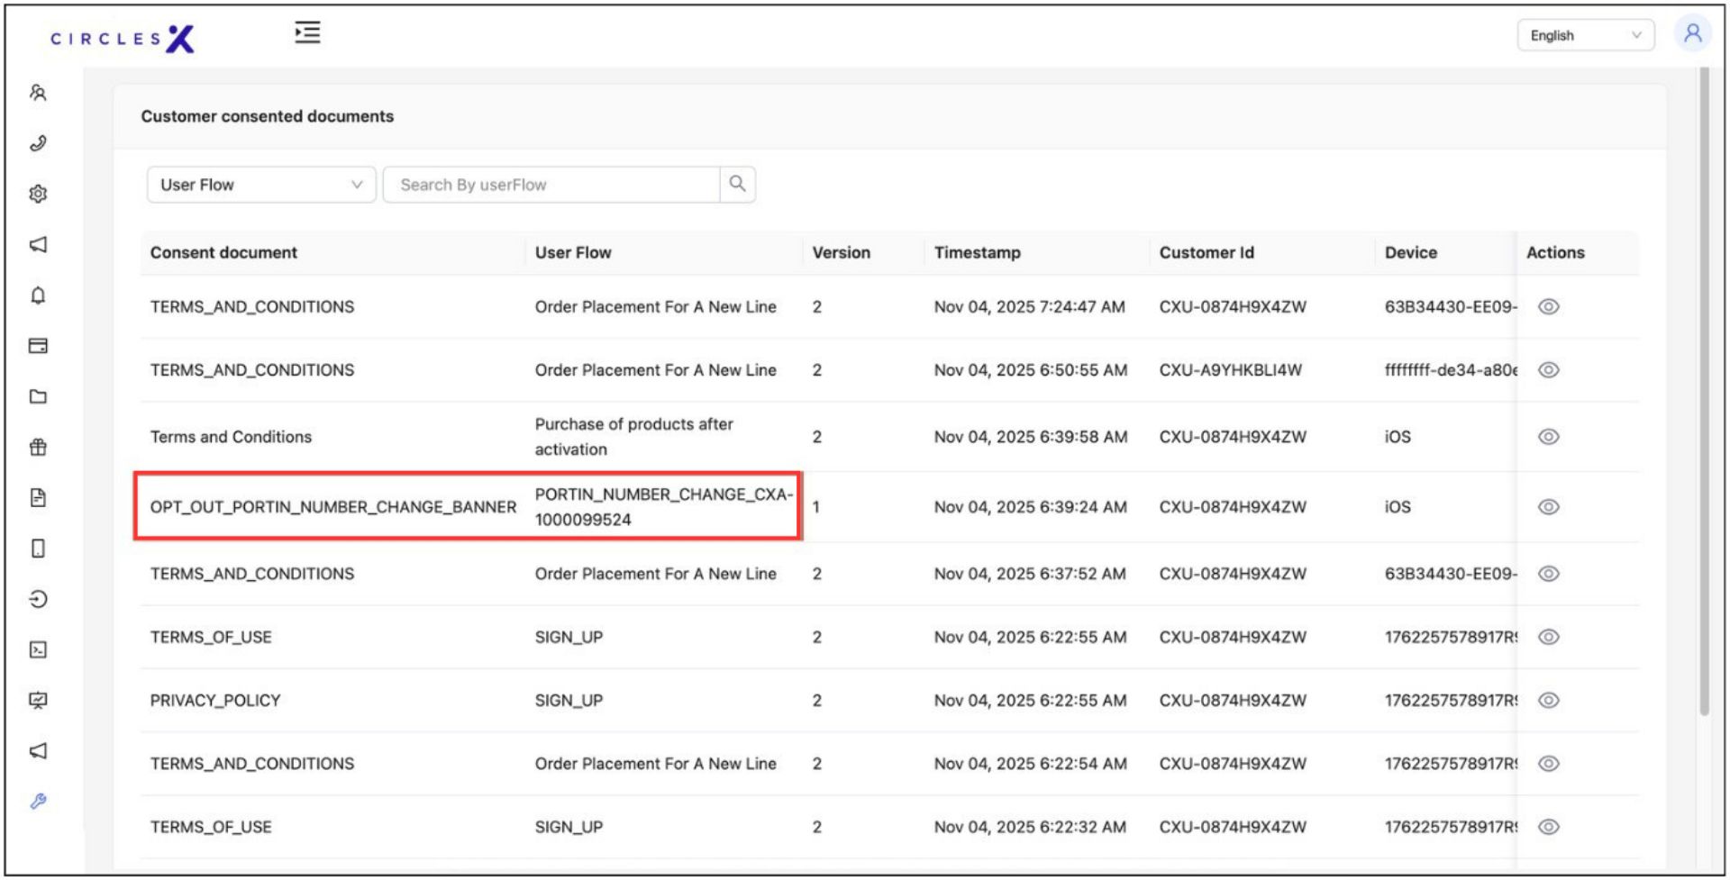Click the Consent document column header
This screenshot has width=1730, height=880.
tap(223, 253)
